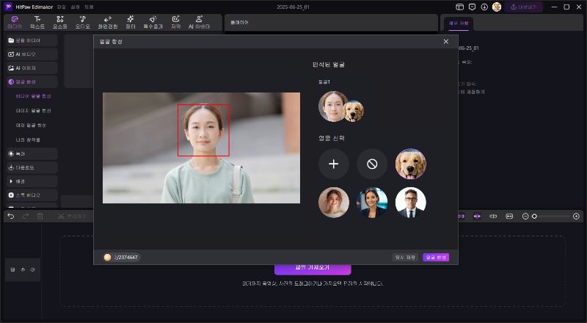Select the recording sidebar item
The height and width of the screenshot is (323, 587).
click(x=32, y=153)
